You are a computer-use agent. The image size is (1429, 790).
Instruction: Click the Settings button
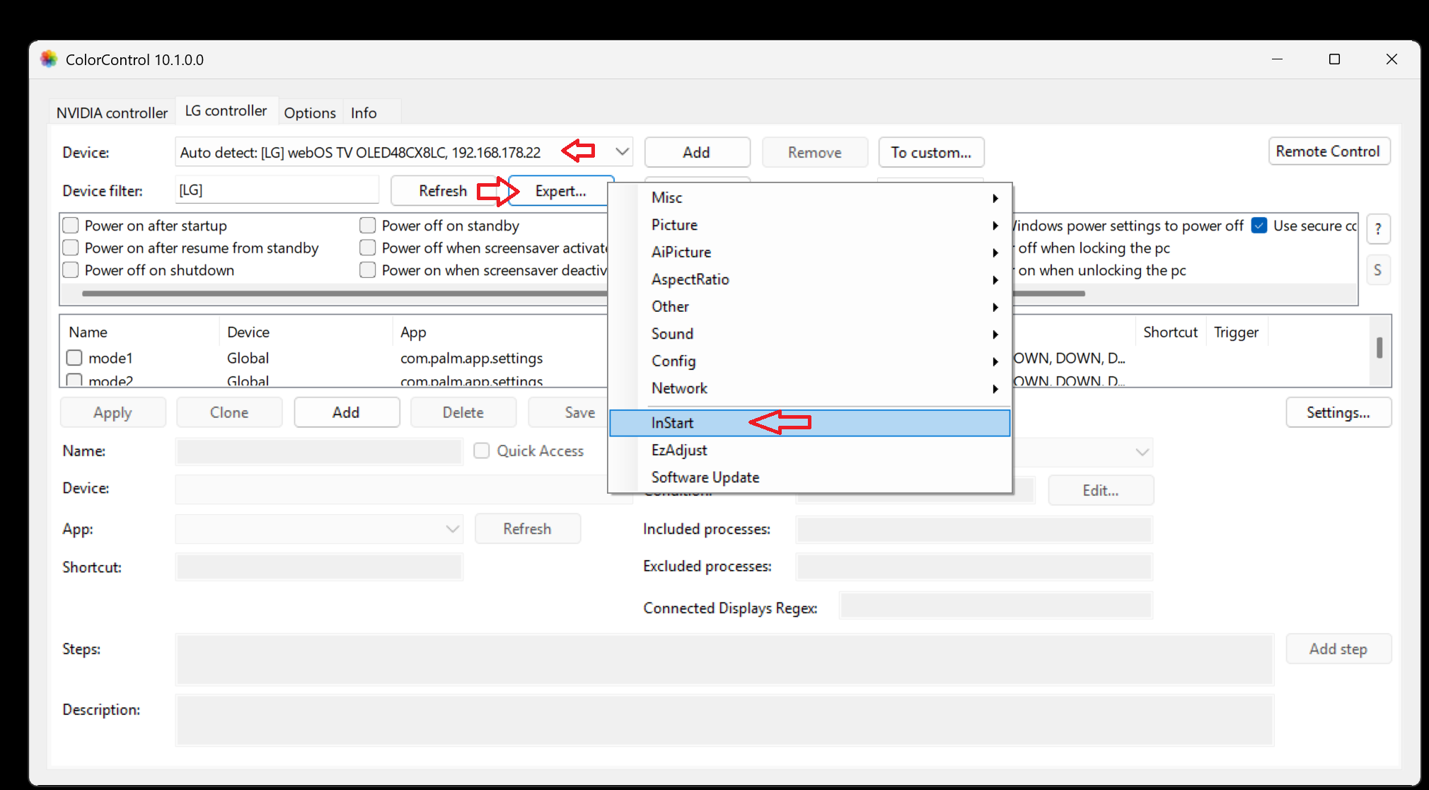pyautogui.click(x=1338, y=412)
